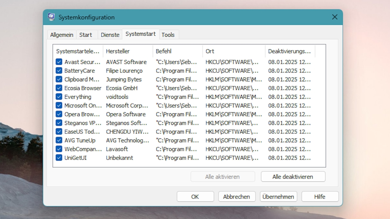Toggle the AVG TuneUp checkbox
This screenshot has width=390, height=219.
coord(59,140)
